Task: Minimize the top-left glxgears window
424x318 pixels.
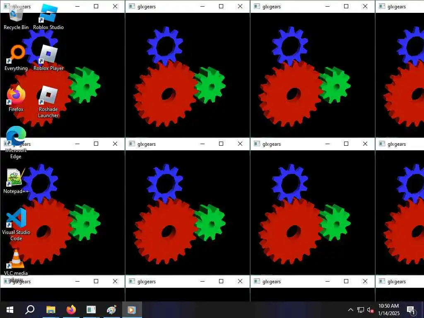Action: [77, 6]
